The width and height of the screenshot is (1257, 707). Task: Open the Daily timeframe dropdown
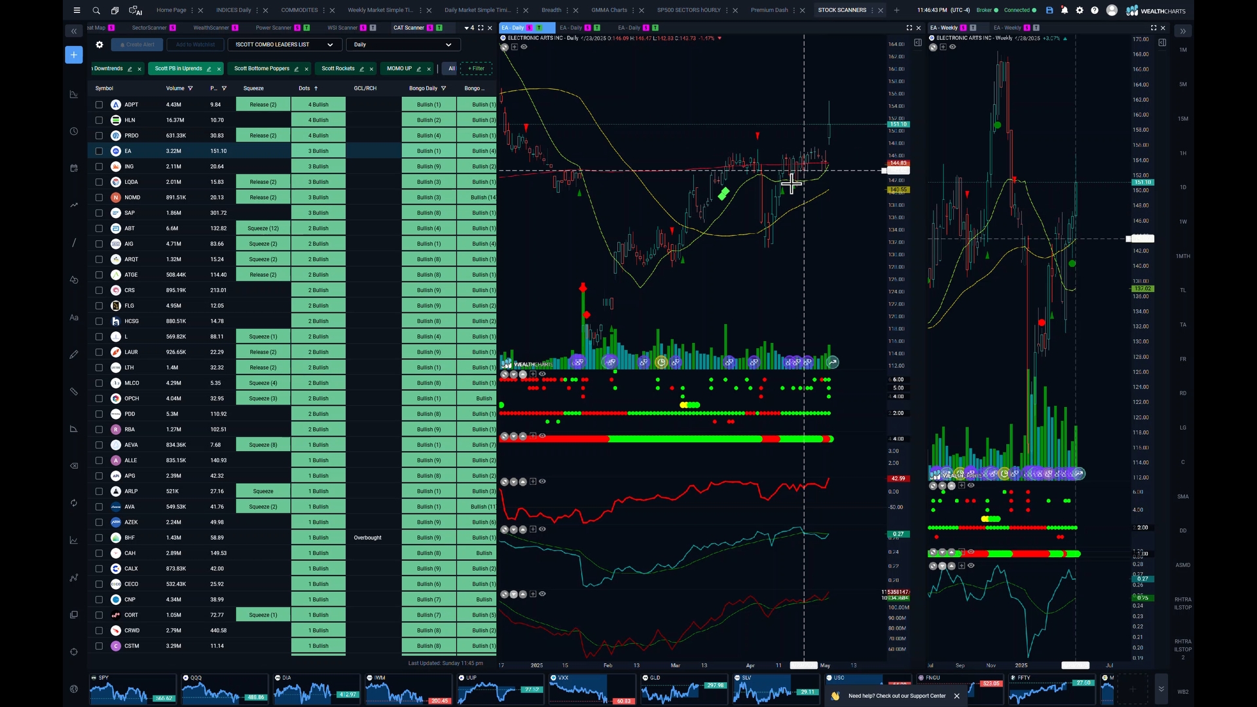pyautogui.click(x=403, y=45)
